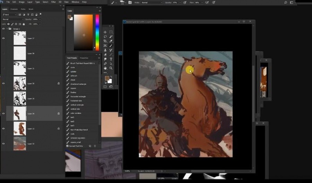This screenshot has width=312, height=183.
Task: Hide Layer 37 with its eye icon
Action: [x=3, y=38]
